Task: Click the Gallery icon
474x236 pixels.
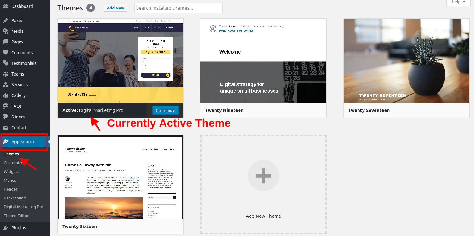Action: point(6,95)
